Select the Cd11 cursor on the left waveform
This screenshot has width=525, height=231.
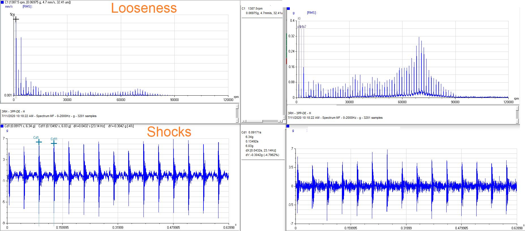coord(54,143)
